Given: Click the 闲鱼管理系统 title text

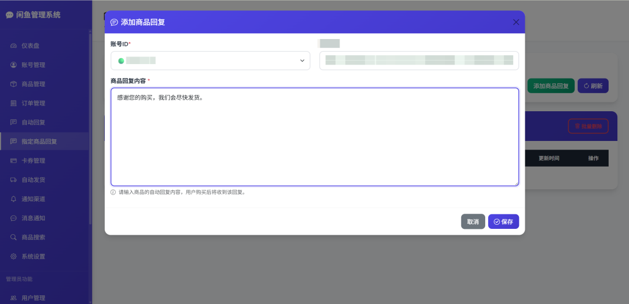Looking at the screenshot, I should click(x=38, y=15).
